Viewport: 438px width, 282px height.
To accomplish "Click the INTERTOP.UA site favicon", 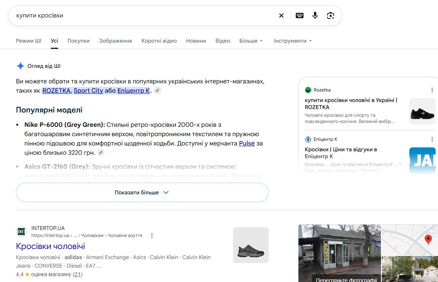I will [21, 232].
